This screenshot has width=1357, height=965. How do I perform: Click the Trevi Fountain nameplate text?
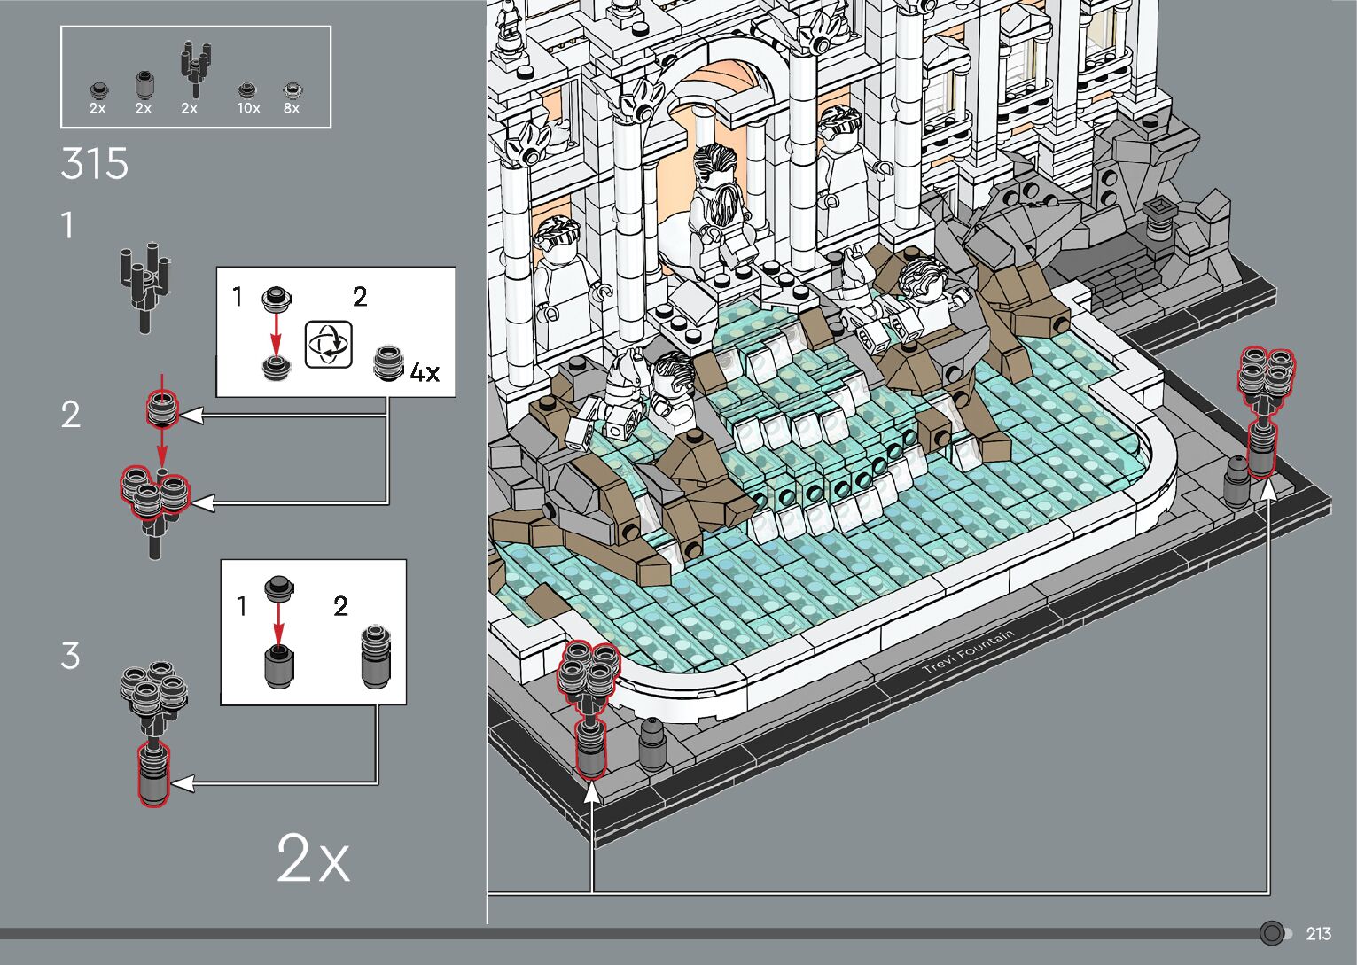point(967,652)
